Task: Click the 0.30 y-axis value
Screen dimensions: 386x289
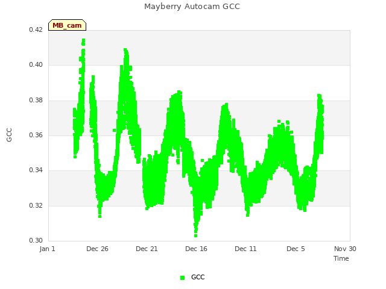Action: [x=36, y=240]
